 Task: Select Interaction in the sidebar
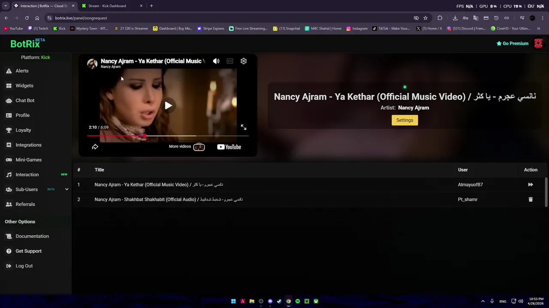point(27,175)
